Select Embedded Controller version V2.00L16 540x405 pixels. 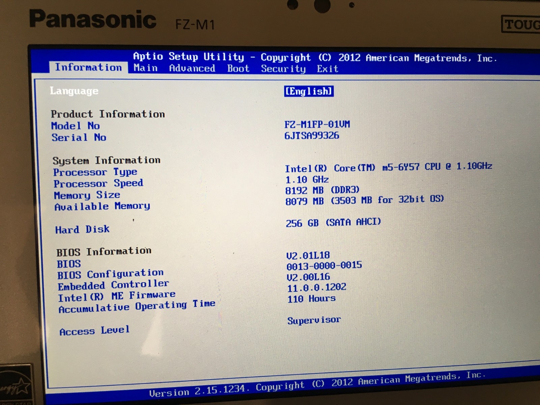[x=308, y=277]
